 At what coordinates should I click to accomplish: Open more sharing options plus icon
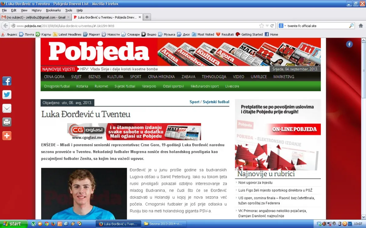tap(7, 136)
